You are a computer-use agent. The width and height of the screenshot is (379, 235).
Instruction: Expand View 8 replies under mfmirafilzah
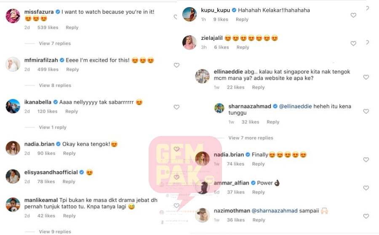[55, 85]
